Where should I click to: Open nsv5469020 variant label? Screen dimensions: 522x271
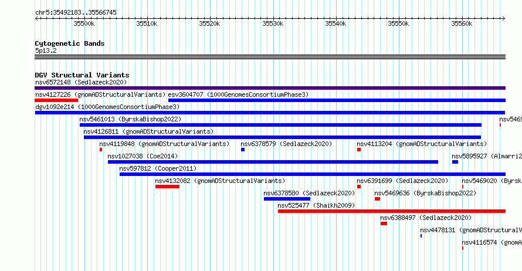tap(492, 181)
